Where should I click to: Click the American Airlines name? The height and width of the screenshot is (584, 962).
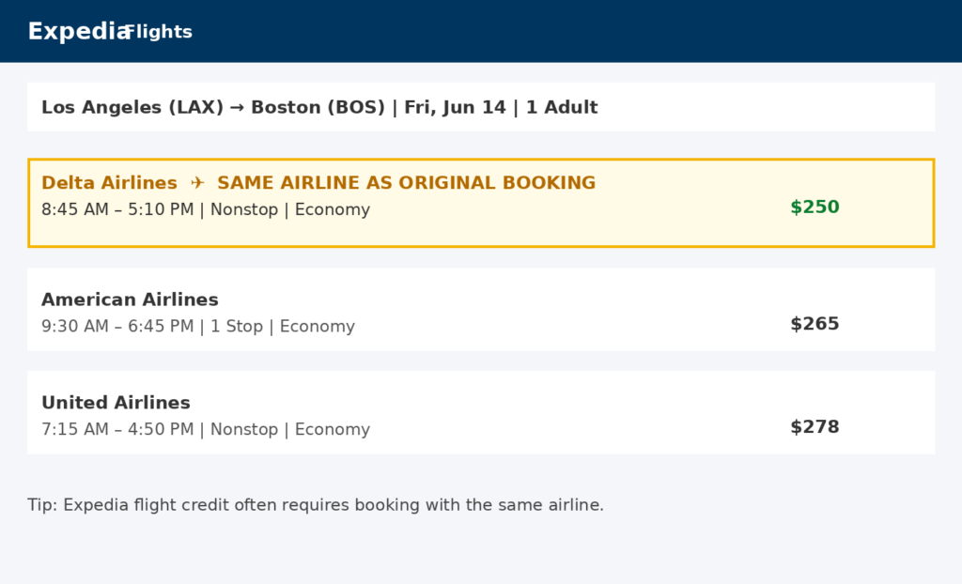pos(130,300)
